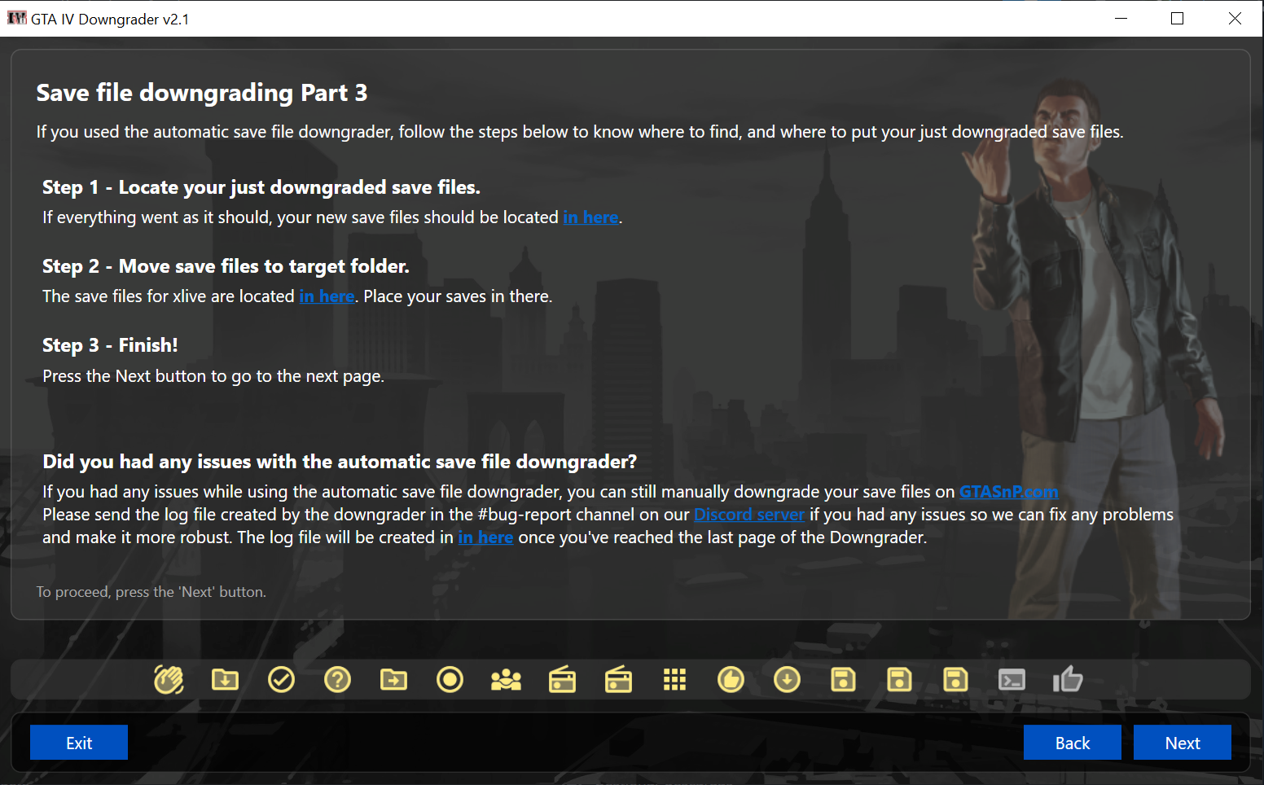
Task: Select the folder download step icon
Action: tap(225, 679)
